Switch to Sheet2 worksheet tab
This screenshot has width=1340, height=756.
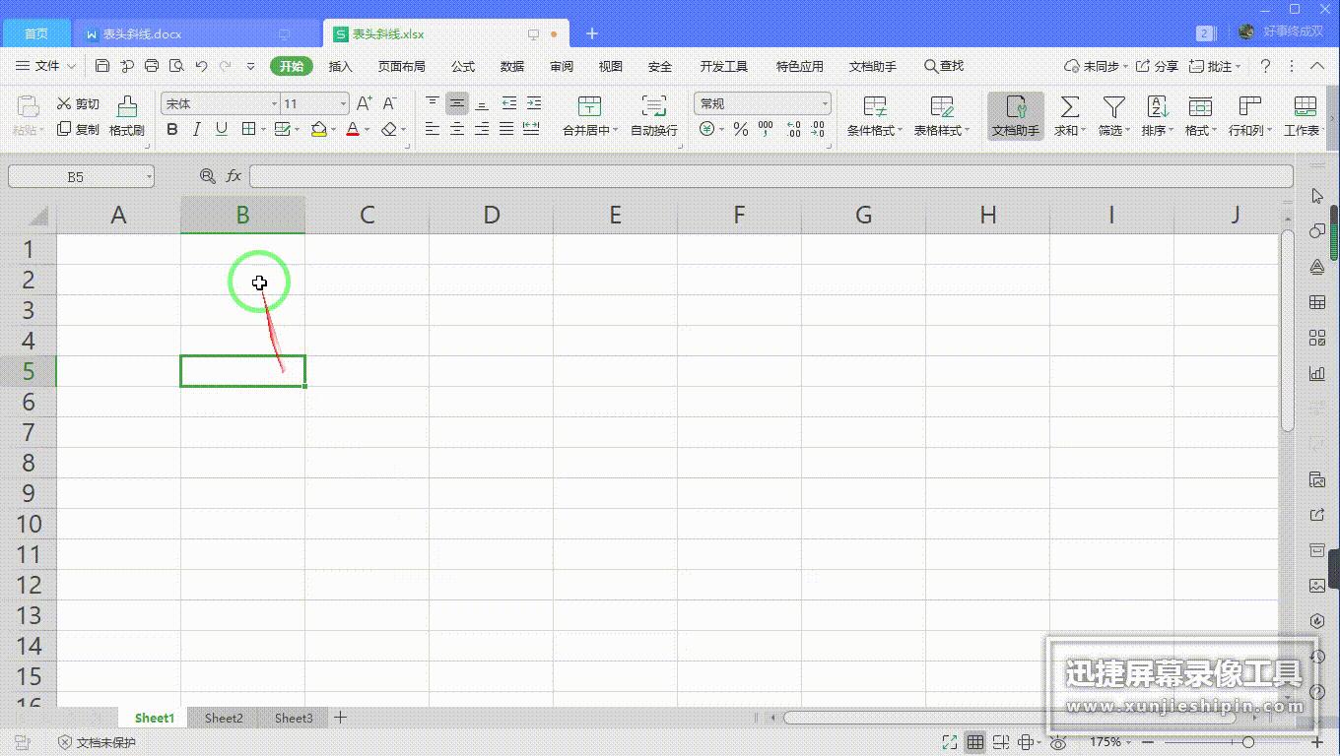[223, 718]
